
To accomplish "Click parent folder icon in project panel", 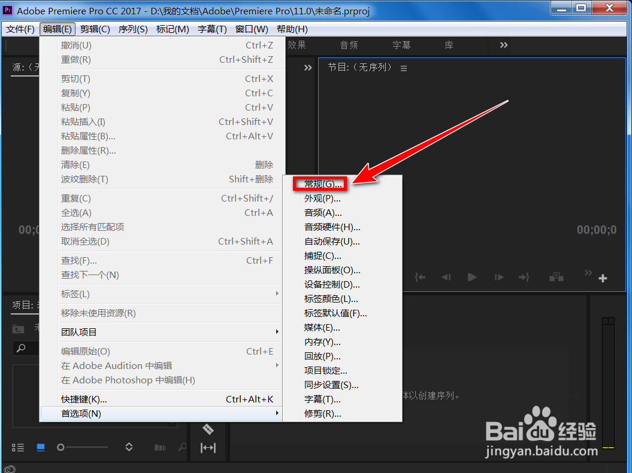I will pos(18,329).
